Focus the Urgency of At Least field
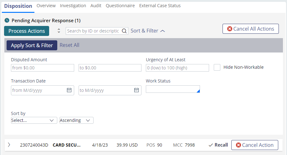The image size is (287, 155). [x=177, y=68]
